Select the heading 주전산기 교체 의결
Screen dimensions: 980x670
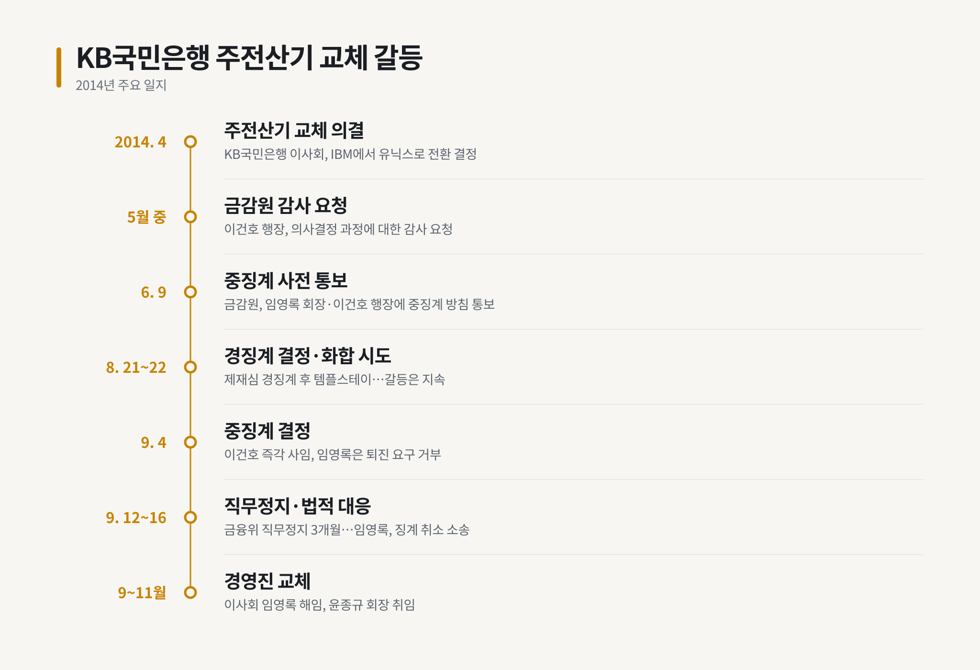[294, 130]
